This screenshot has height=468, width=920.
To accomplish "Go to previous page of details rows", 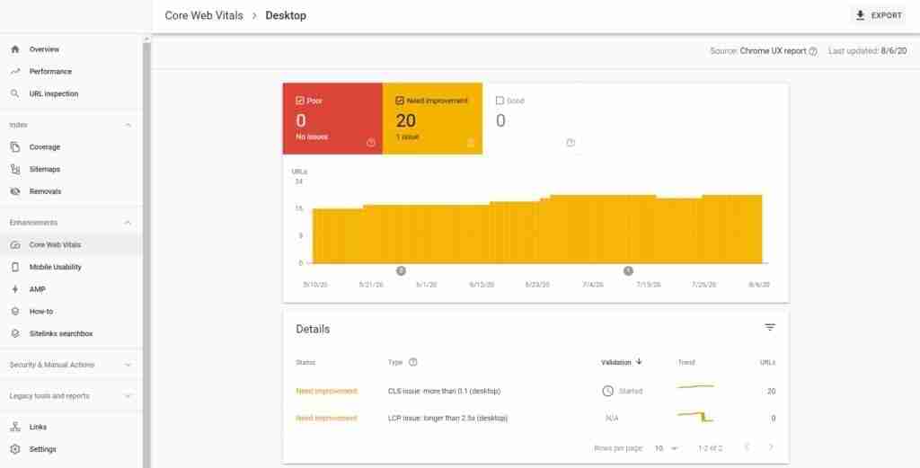I will [747, 447].
